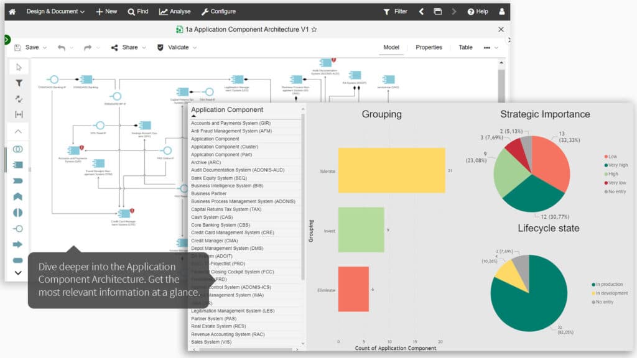This screenshot has height=358, width=637.
Task: Pick the Application Component shape from the palette
Action: pos(19,164)
